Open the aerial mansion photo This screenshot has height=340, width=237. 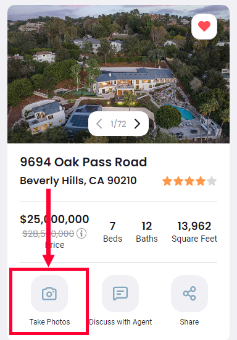(118, 74)
